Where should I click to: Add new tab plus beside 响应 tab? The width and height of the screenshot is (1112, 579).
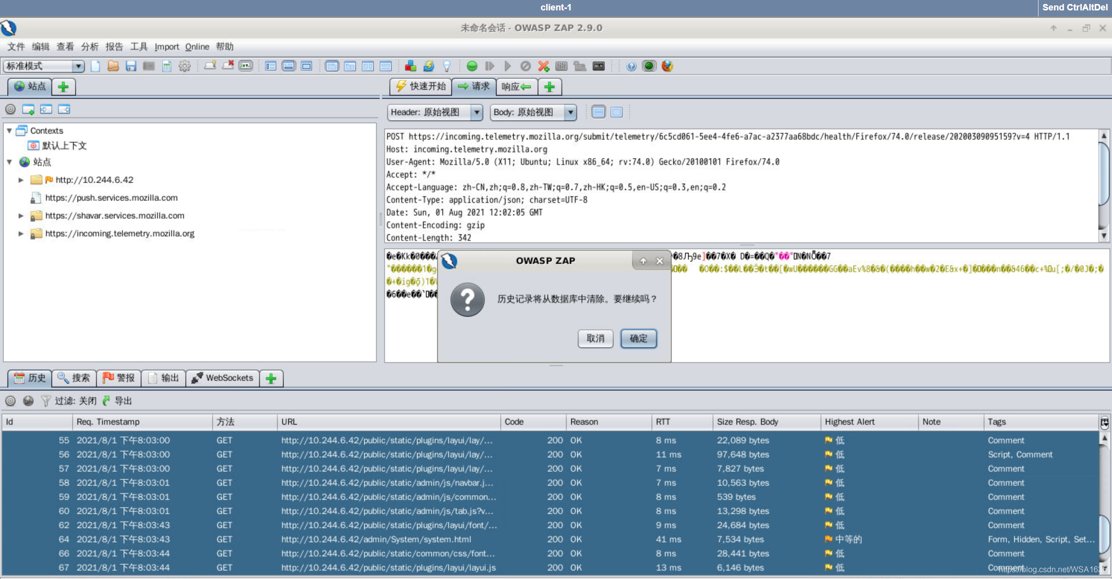pos(550,86)
